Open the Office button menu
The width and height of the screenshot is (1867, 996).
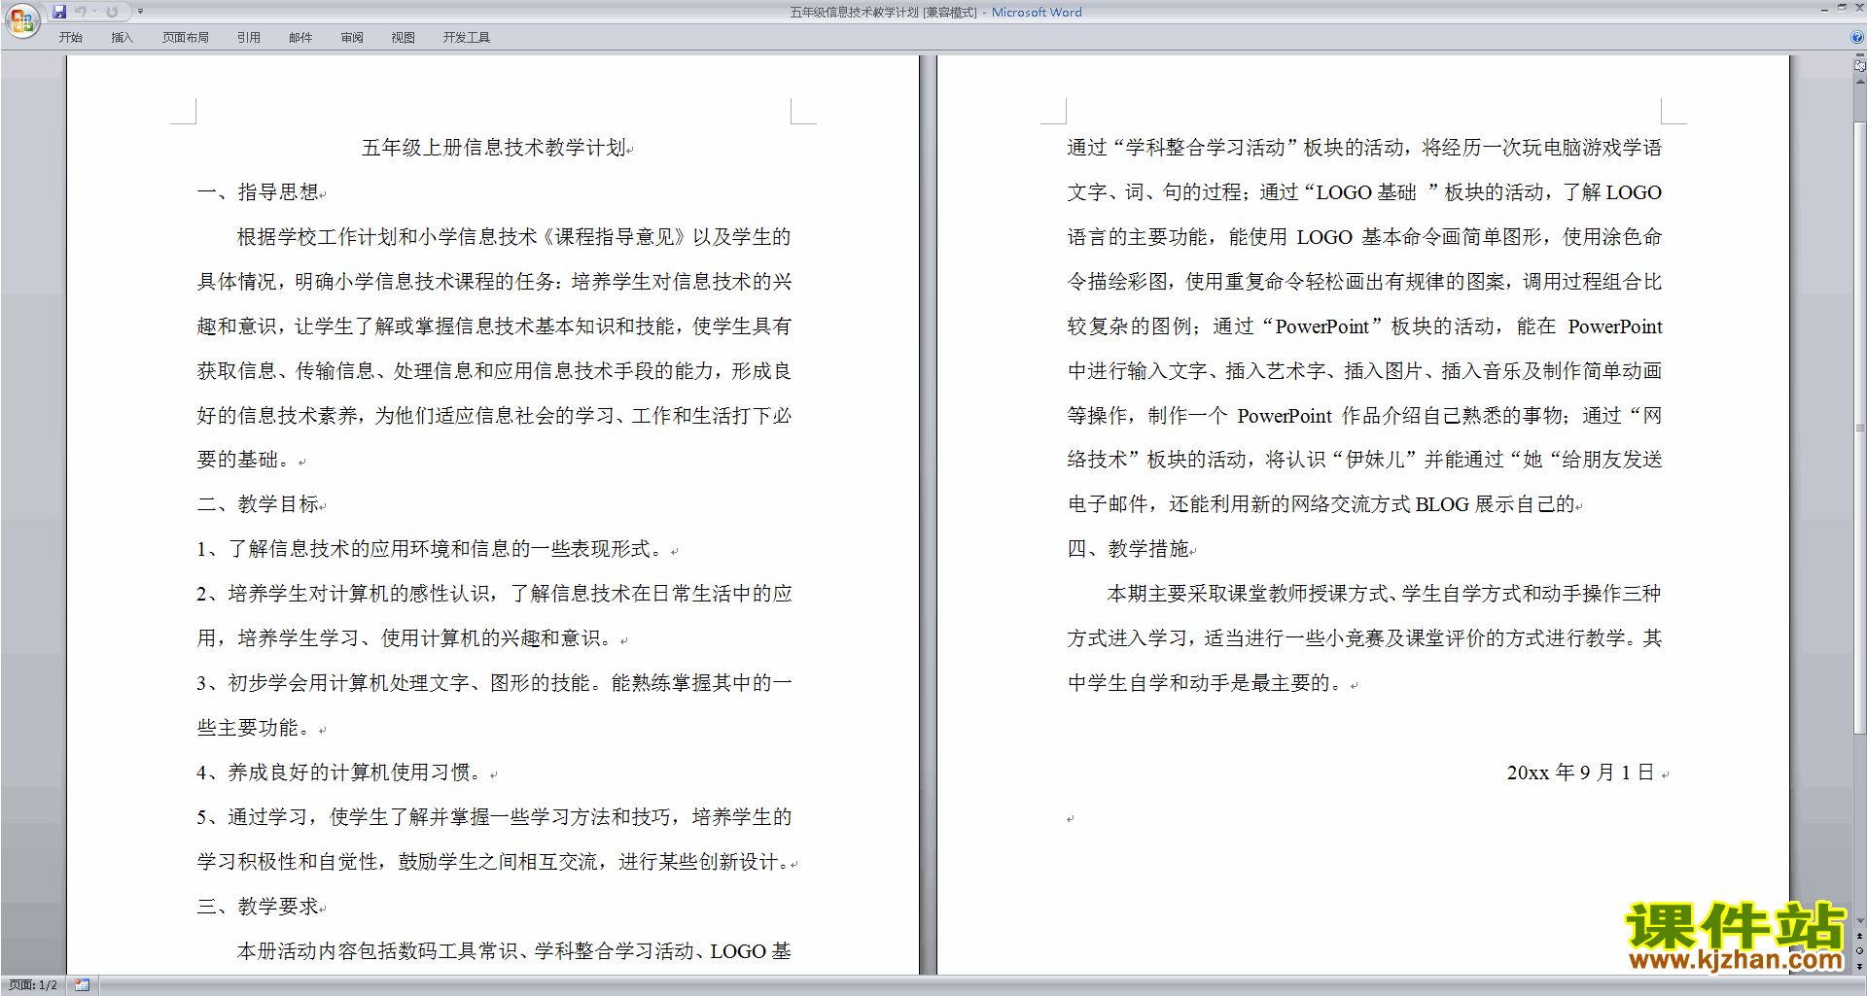21,19
